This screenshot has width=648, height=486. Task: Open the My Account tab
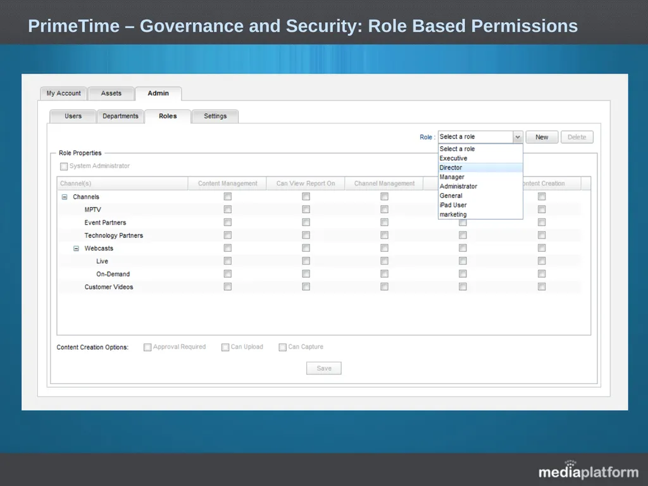tap(64, 94)
